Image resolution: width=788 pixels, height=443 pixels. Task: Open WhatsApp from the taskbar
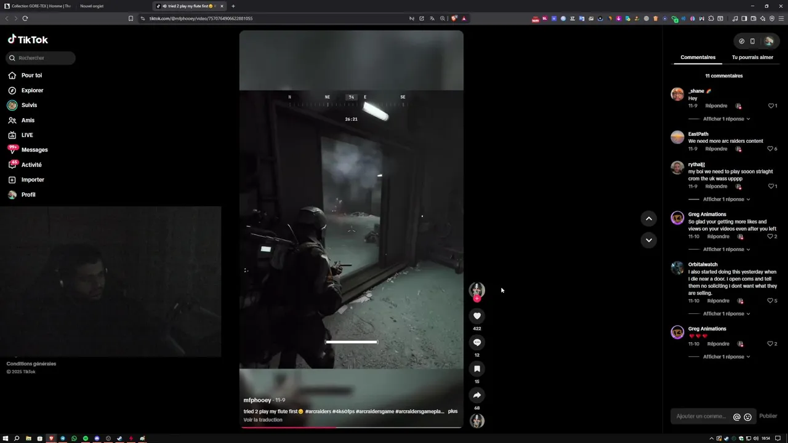coord(74,438)
